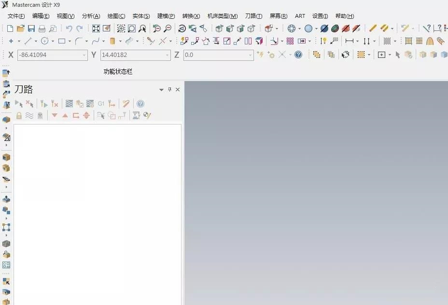This screenshot has width=448, height=305.
Task: Choose shaded sphere display icon
Action: click(308, 28)
